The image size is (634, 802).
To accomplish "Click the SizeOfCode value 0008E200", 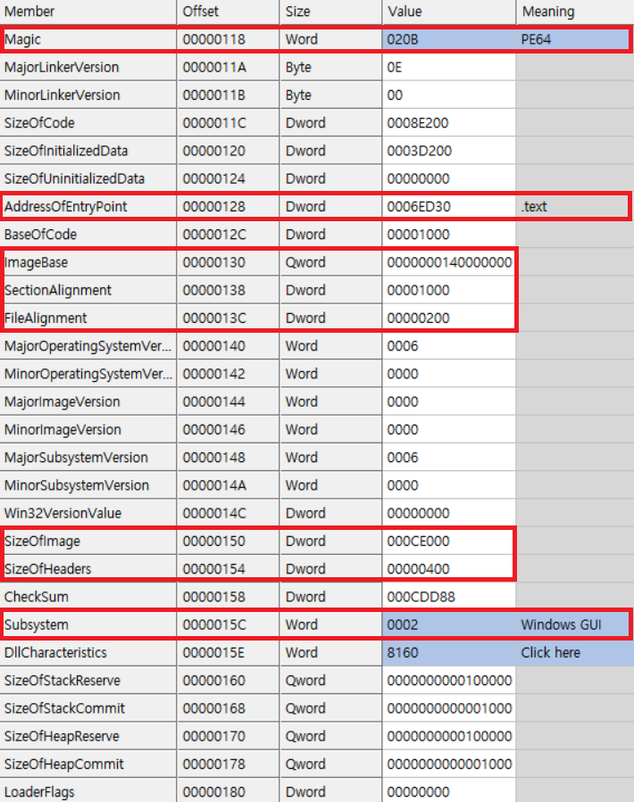I will [449, 123].
